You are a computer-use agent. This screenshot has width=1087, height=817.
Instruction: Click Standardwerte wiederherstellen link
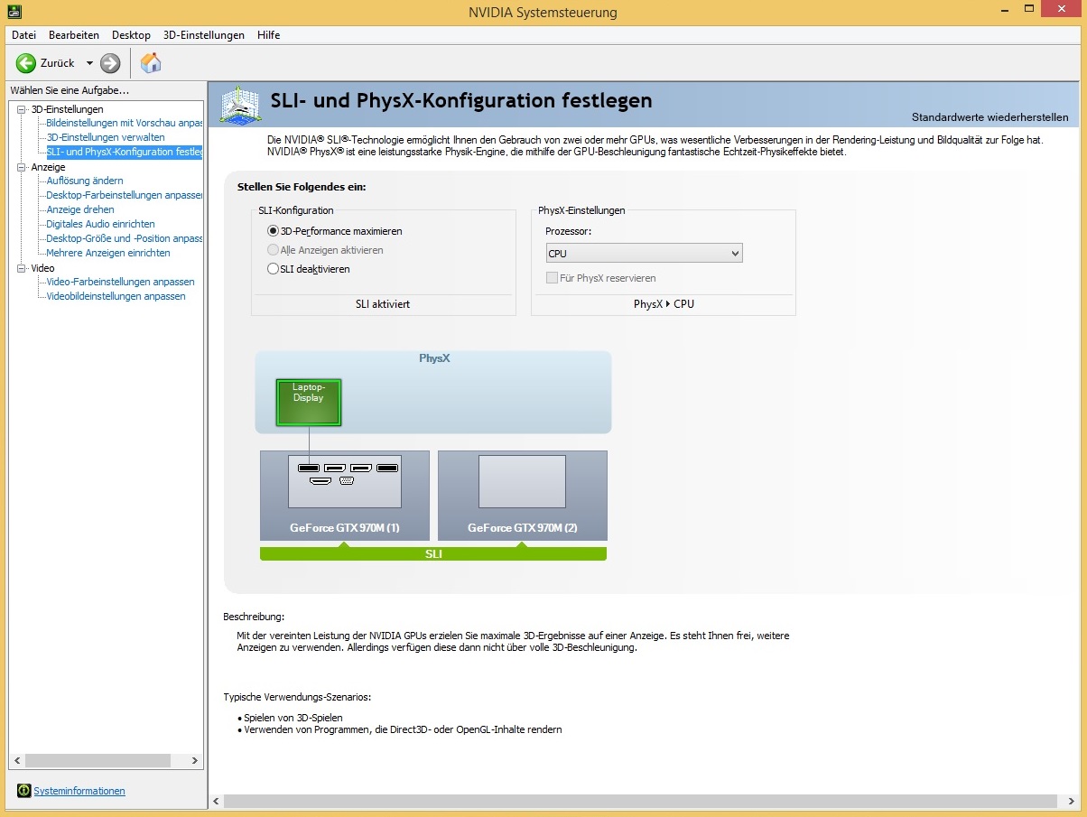pyautogui.click(x=989, y=117)
